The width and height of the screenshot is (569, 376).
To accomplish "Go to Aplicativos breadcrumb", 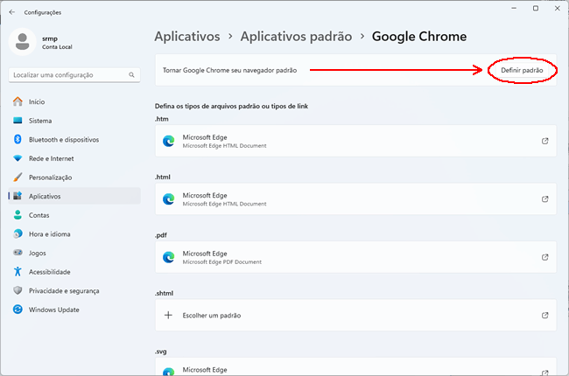I will pos(187,36).
